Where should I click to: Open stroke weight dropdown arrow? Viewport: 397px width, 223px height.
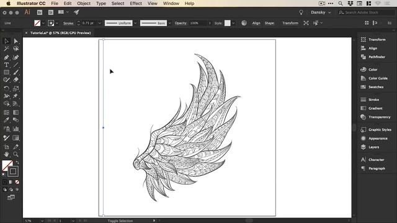point(100,23)
